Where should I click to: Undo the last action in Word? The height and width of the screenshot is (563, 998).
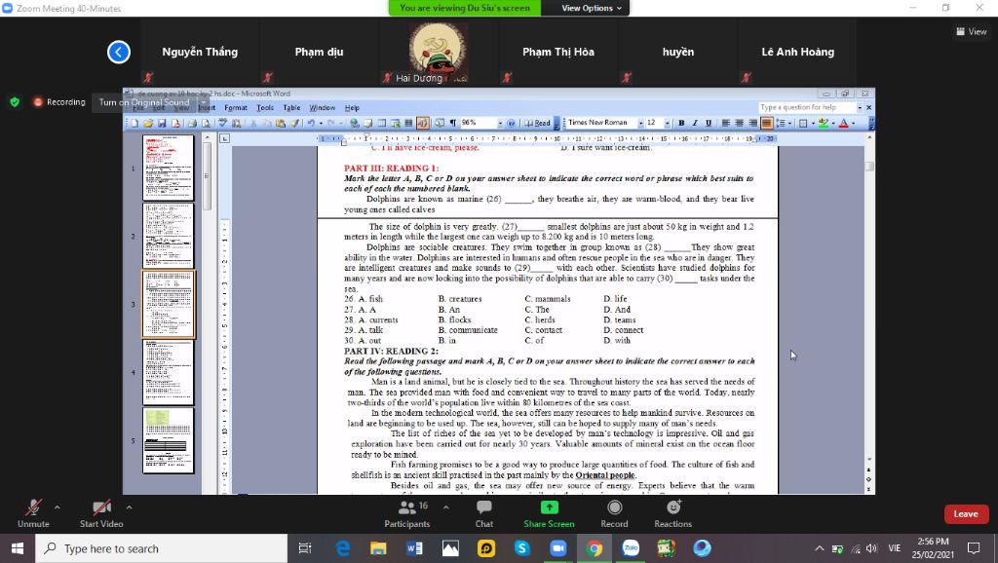coord(311,123)
